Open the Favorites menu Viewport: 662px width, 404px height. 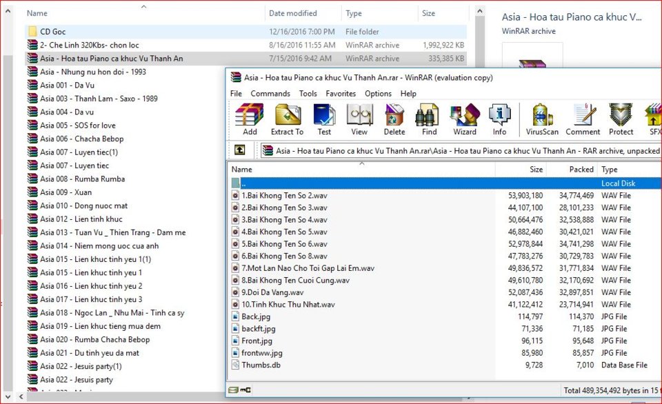click(341, 94)
